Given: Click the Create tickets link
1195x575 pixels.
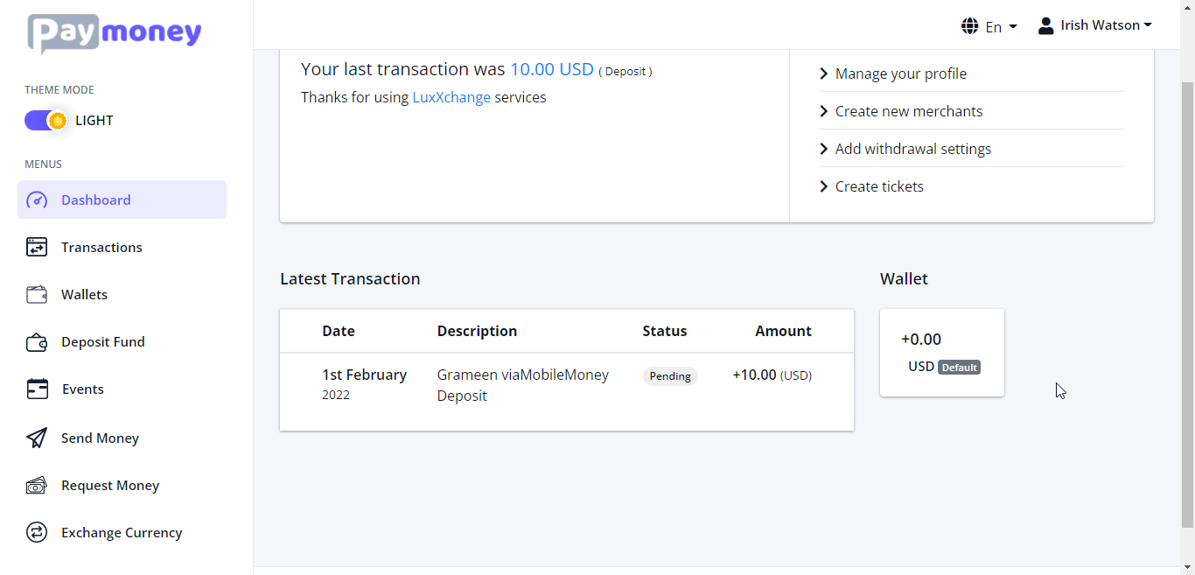Looking at the screenshot, I should 878,186.
